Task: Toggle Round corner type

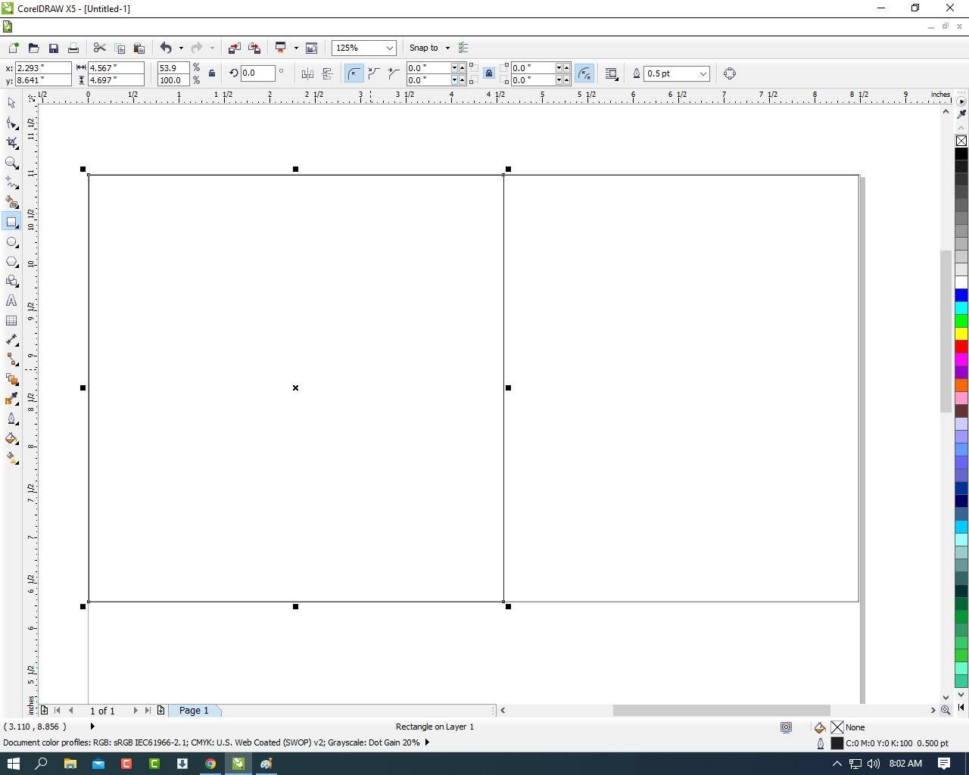Action: tap(354, 73)
